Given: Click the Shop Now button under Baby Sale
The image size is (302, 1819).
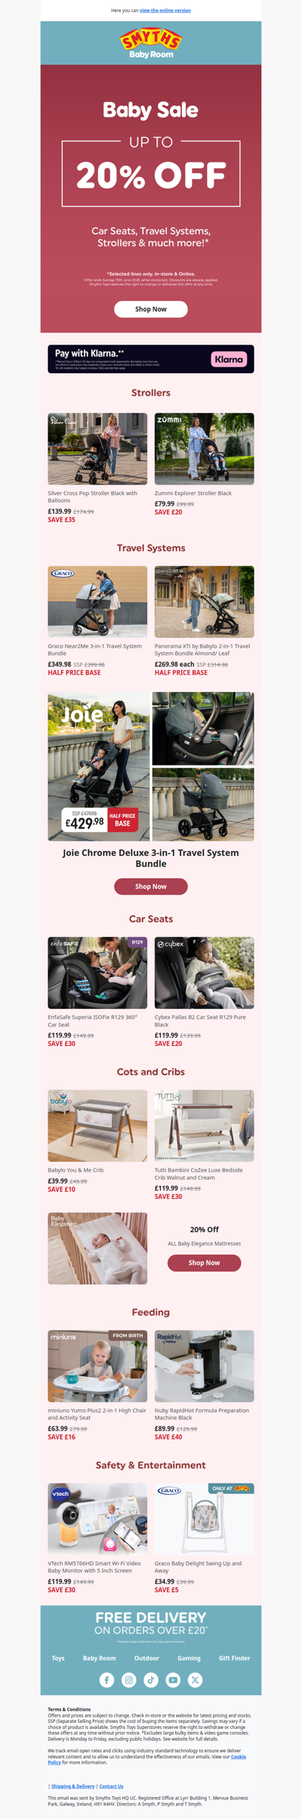Looking at the screenshot, I should pyautogui.click(x=151, y=309).
